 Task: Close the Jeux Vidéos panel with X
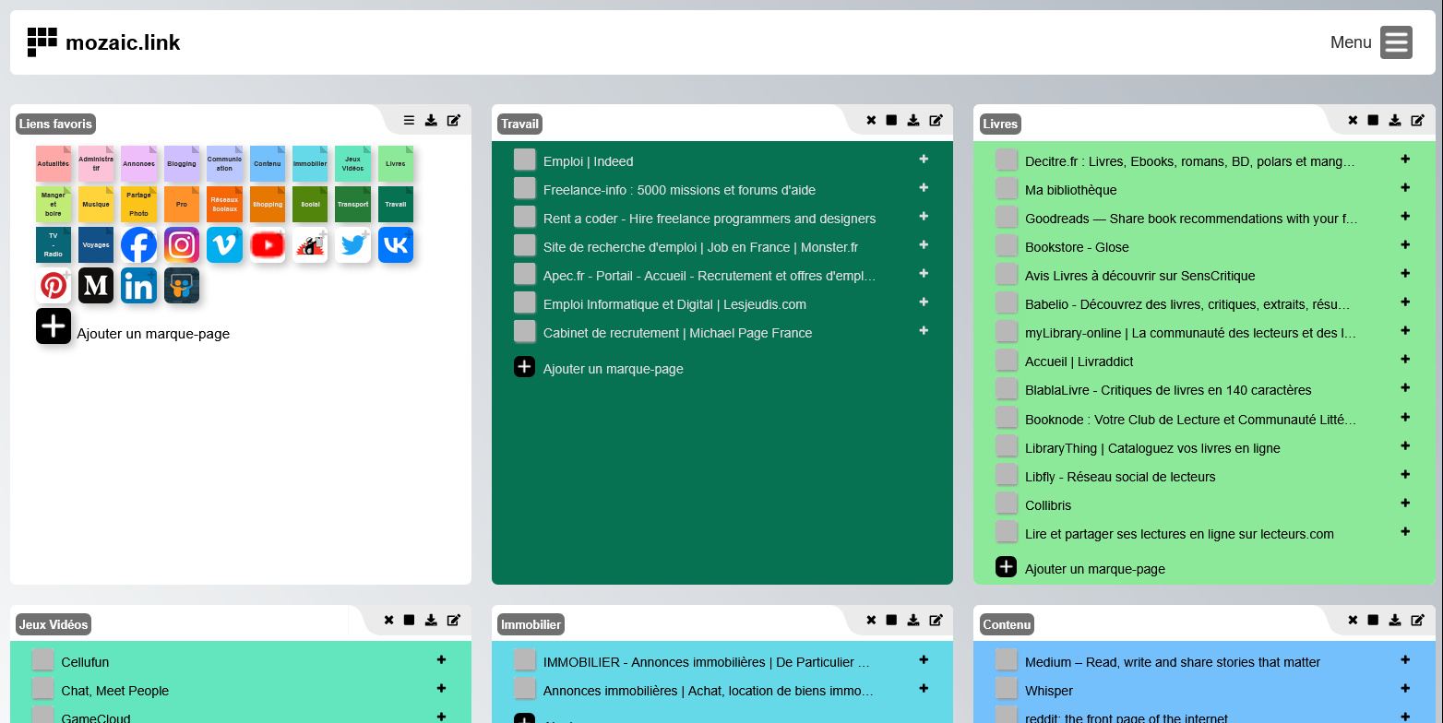click(388, 620)
